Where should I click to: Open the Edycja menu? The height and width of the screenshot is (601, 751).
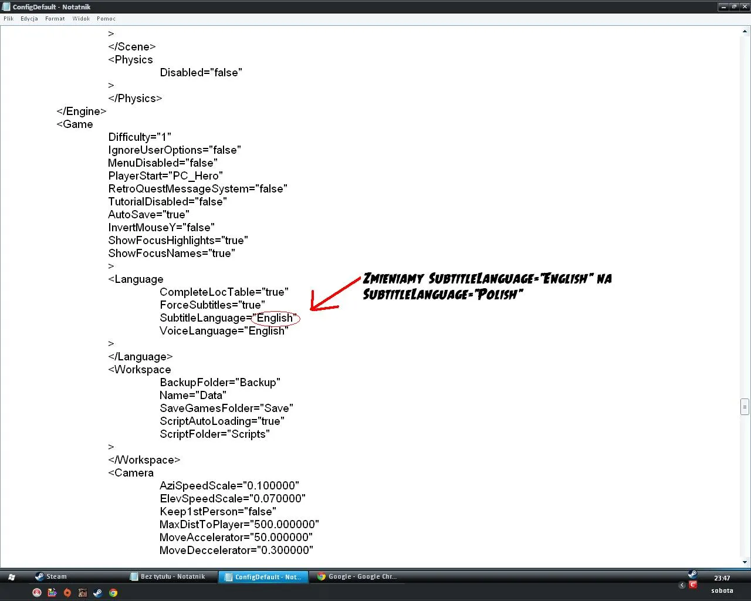29,19
